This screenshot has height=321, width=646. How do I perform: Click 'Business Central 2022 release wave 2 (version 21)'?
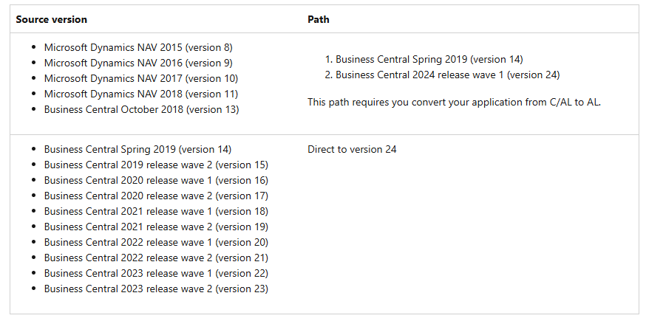point(156,258)
